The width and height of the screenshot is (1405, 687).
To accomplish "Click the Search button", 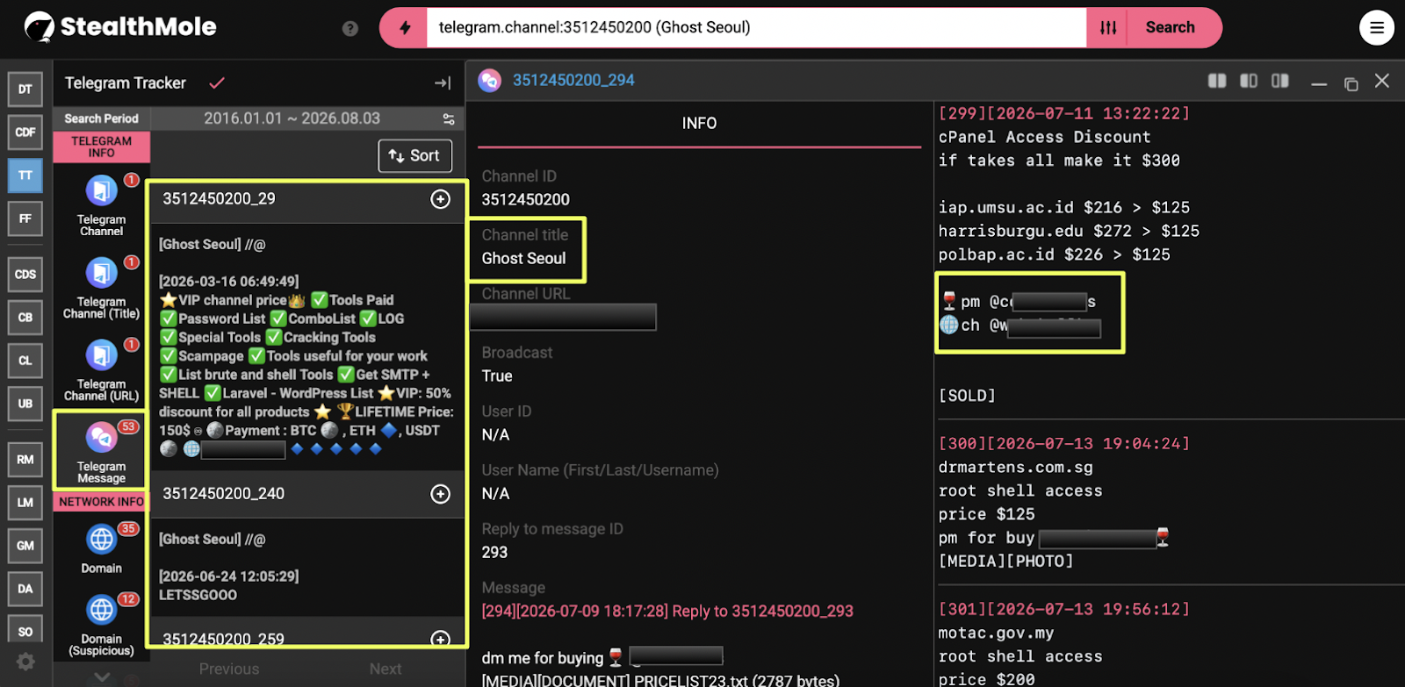I will 1170,28.
